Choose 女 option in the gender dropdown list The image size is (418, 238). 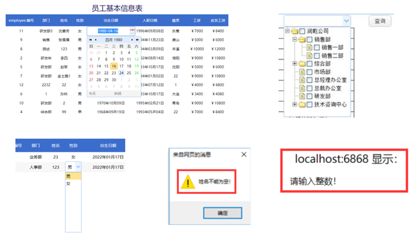point(73,184)
